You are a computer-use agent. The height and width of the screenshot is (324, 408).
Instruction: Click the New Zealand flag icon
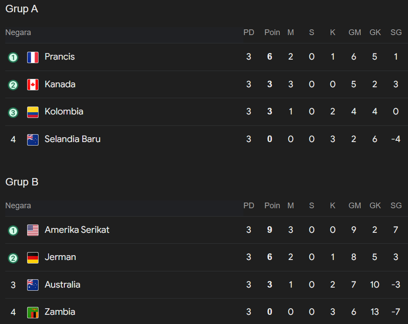(x=33, y=139)
